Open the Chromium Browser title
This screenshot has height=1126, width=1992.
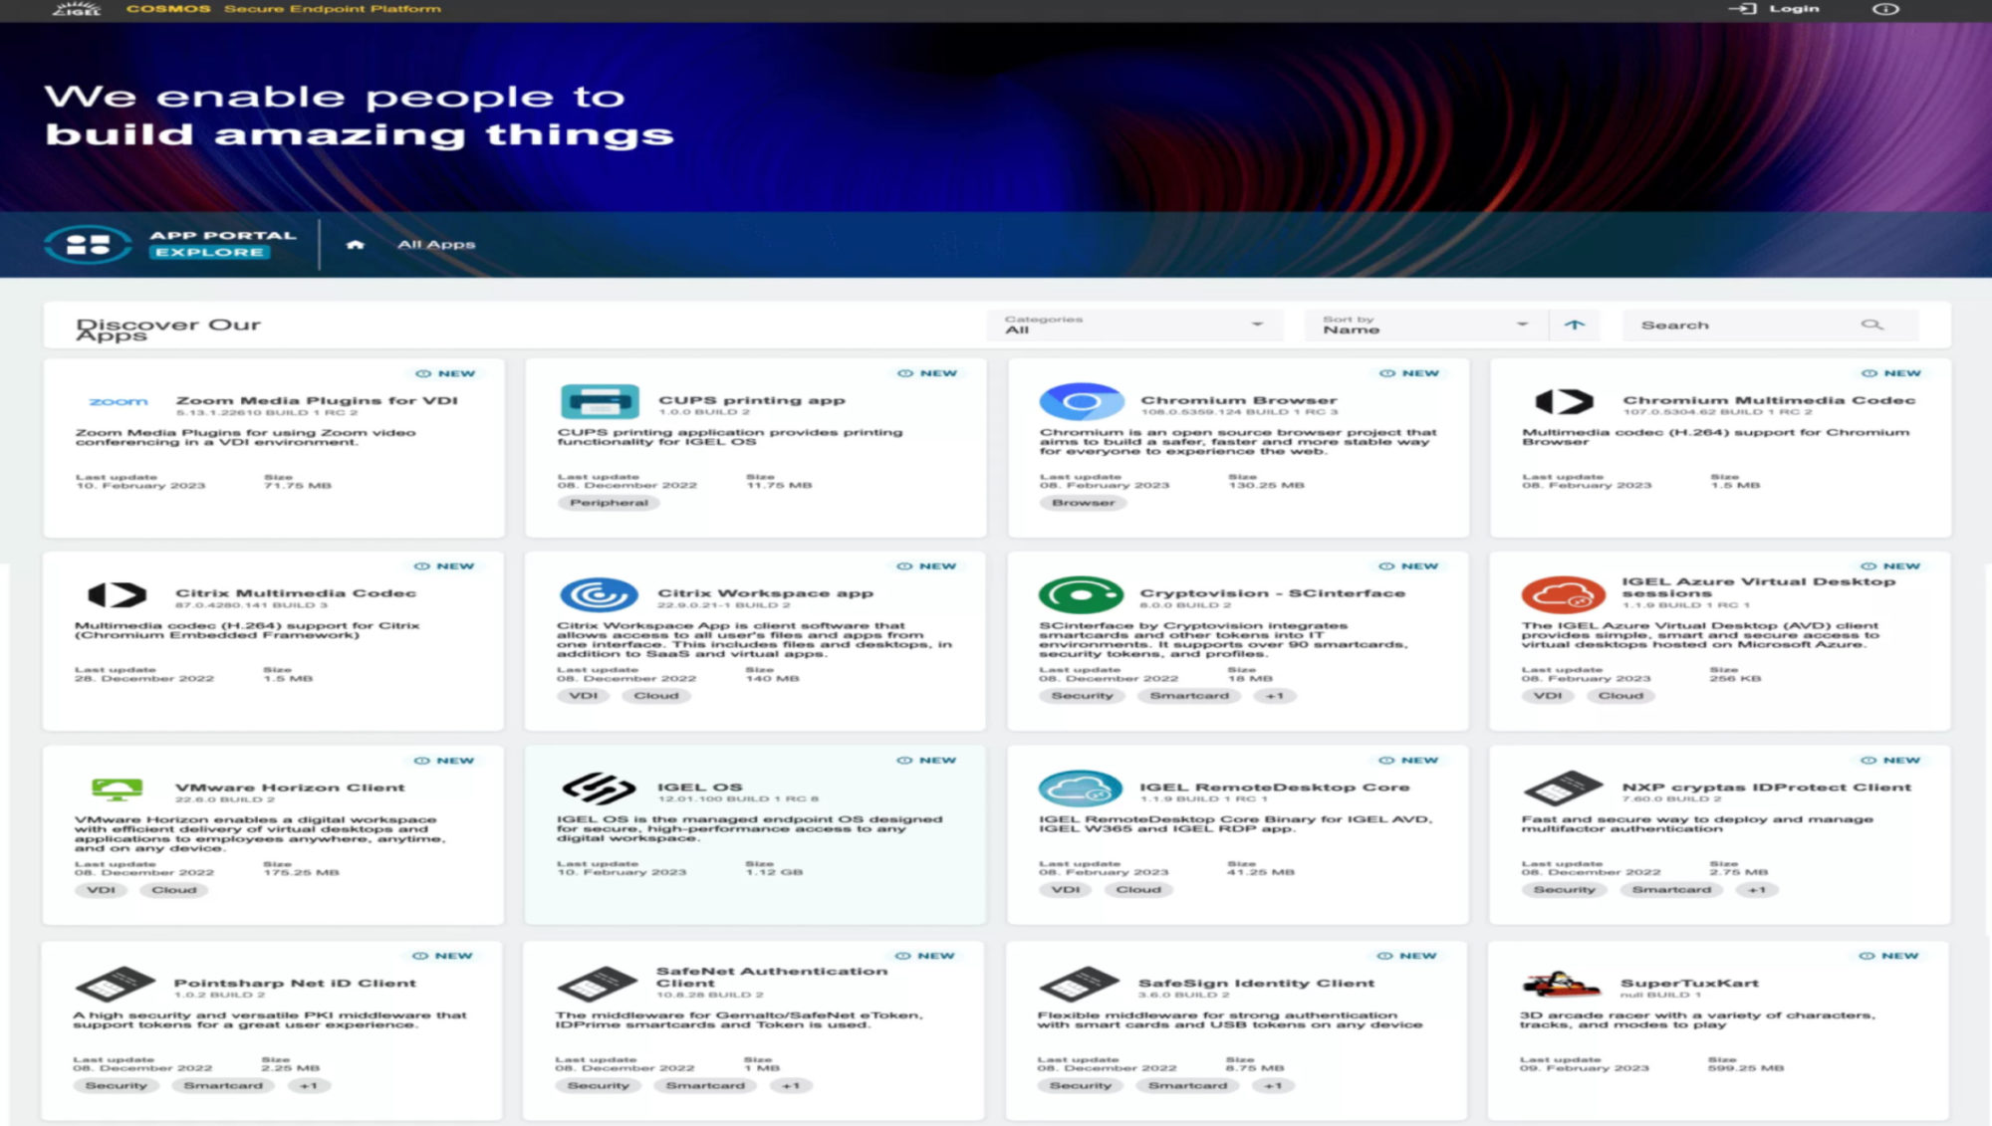click(x=1238, y=400)
